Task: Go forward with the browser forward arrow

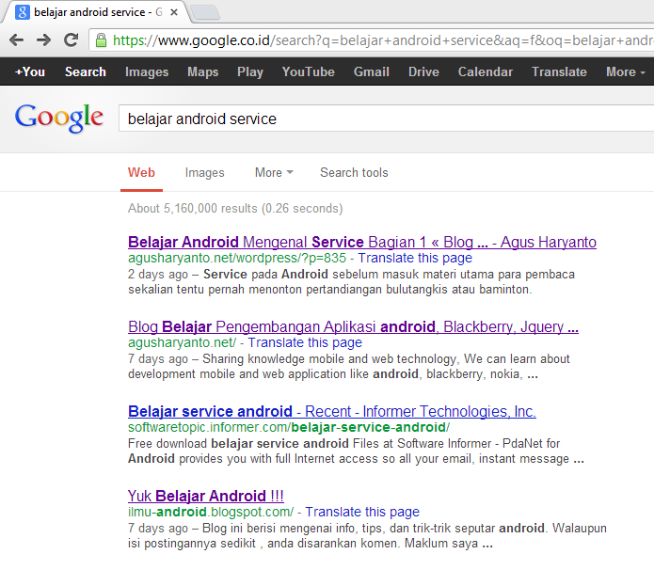Action: (x=43, y=40)
